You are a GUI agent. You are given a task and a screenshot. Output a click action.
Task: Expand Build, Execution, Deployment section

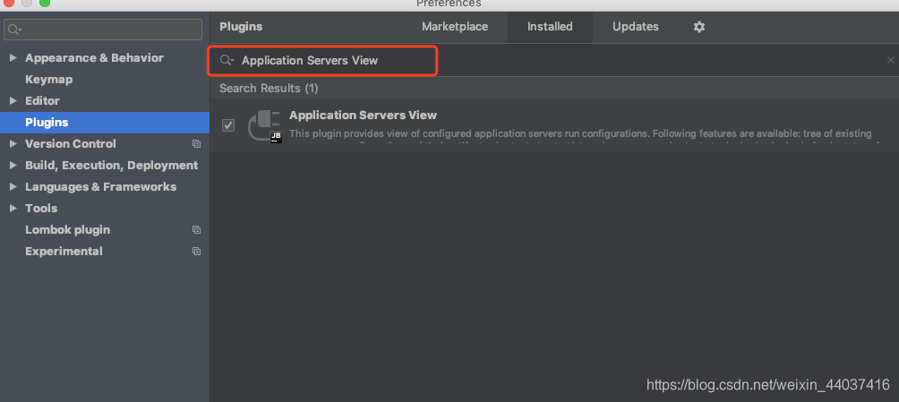pyautogui.click(x=13, y=165)
